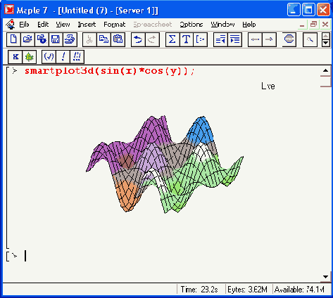333x298 pixels.
Task: Print the worksheet using the printer icon
Action: 70,39
